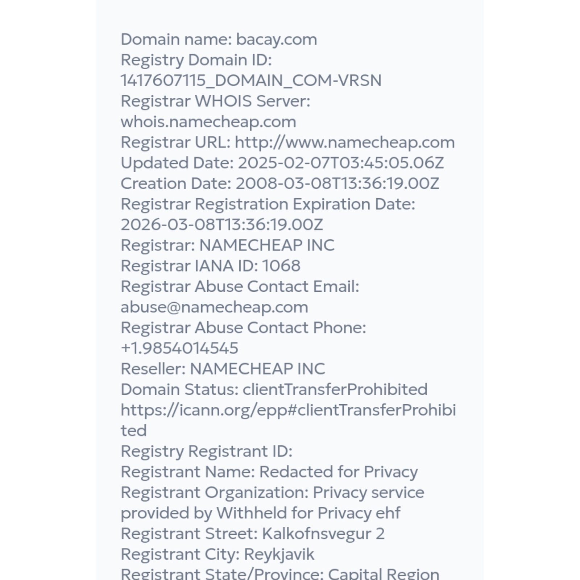Click the Registry Registrant ID label

[x=206, y=451]
